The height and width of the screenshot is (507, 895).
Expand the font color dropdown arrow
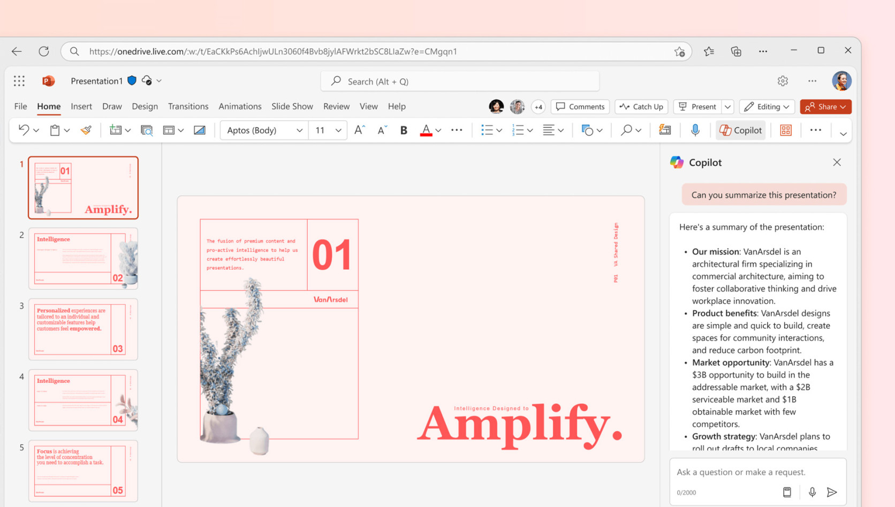[438, 130]
